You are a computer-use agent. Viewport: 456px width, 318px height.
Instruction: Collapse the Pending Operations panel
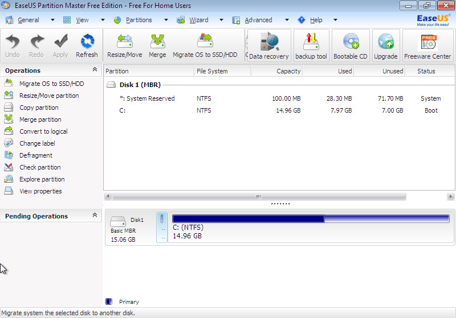(x=95, y=215)
